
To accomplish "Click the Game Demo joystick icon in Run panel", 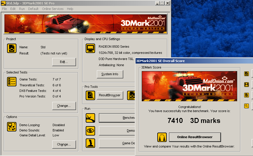I will click(90, 143).
